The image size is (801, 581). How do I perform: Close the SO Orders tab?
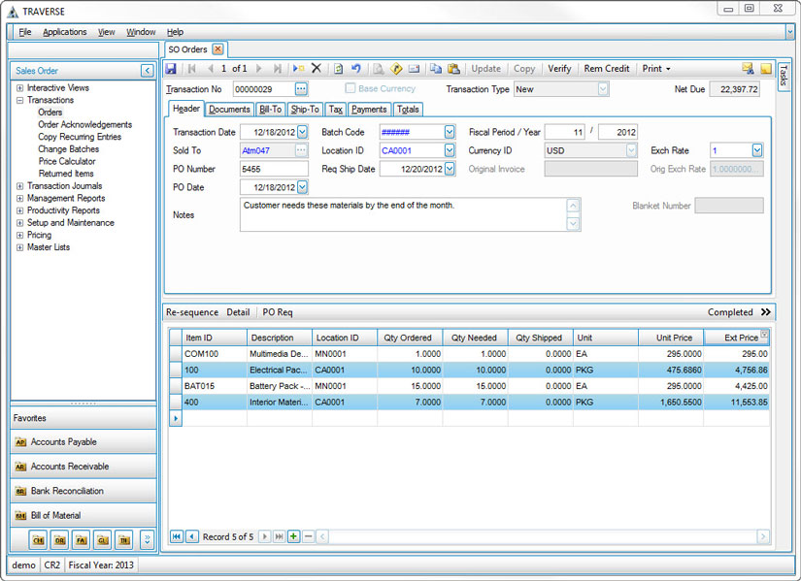click(218, 49)
